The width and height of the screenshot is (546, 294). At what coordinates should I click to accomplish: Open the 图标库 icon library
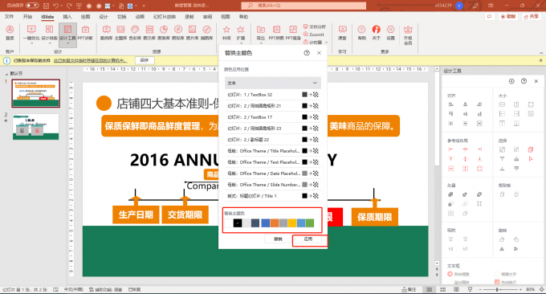coord(178,33)
